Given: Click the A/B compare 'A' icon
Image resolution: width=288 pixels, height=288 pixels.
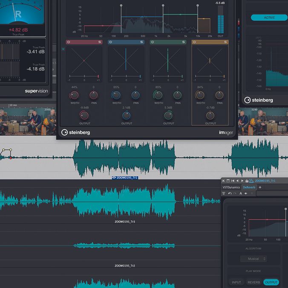Looking at the screenshot, I should pyautogui.click(x=241, y=193).
